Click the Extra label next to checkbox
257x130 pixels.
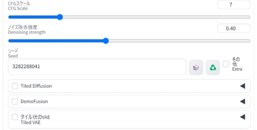237,69
